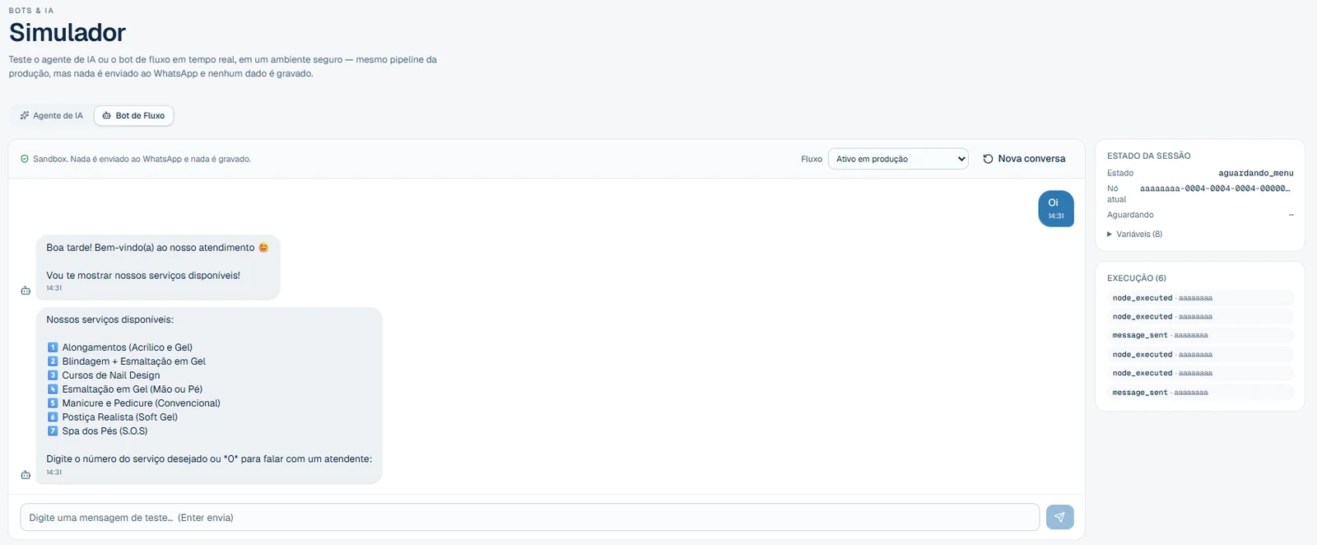
Task: Click the Nó atual ID value
Action: [x=1215, y=189]
